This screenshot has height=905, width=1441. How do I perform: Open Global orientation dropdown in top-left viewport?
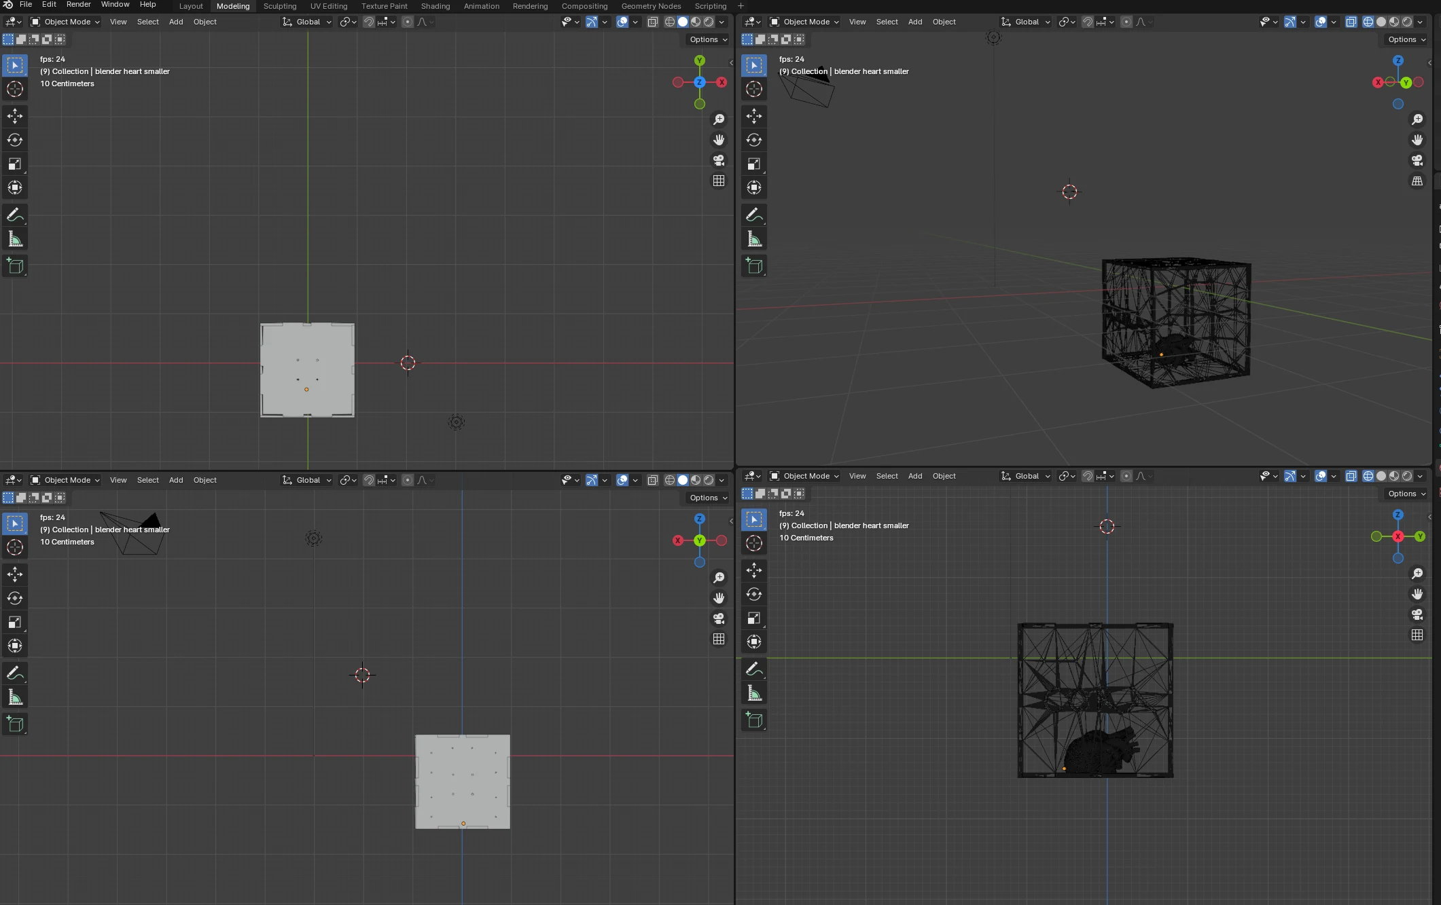(x=307, y=22)
